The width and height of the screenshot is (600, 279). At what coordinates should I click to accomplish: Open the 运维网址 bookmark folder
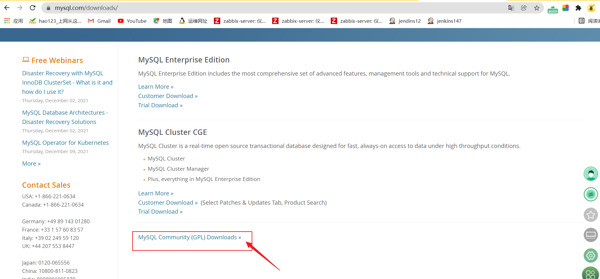coord(193,21)
